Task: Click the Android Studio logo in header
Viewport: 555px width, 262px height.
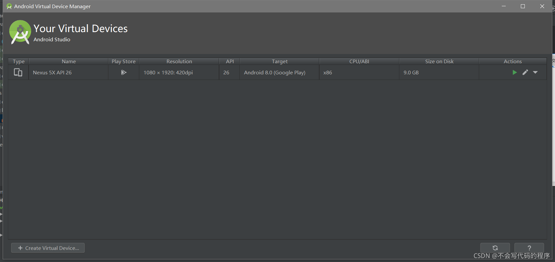Action: point(20,32)
